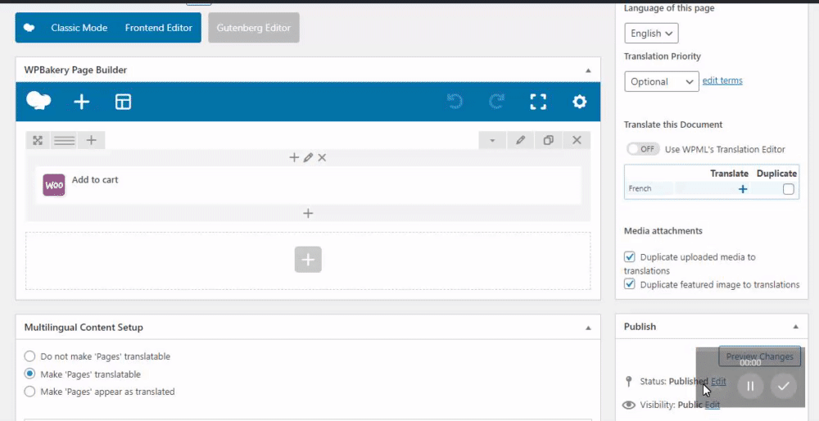
Task: Collapse the WPBakery Page Builder panel
Action: (588, 70)
